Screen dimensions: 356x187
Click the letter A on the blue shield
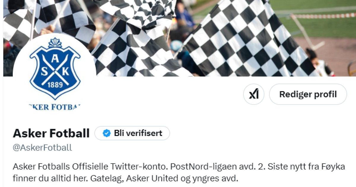(x=55, y=59)
